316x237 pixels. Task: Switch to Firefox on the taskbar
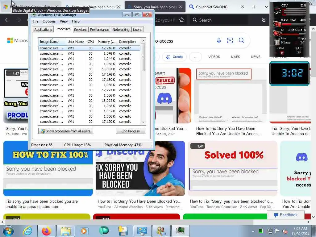click(47, 231)
